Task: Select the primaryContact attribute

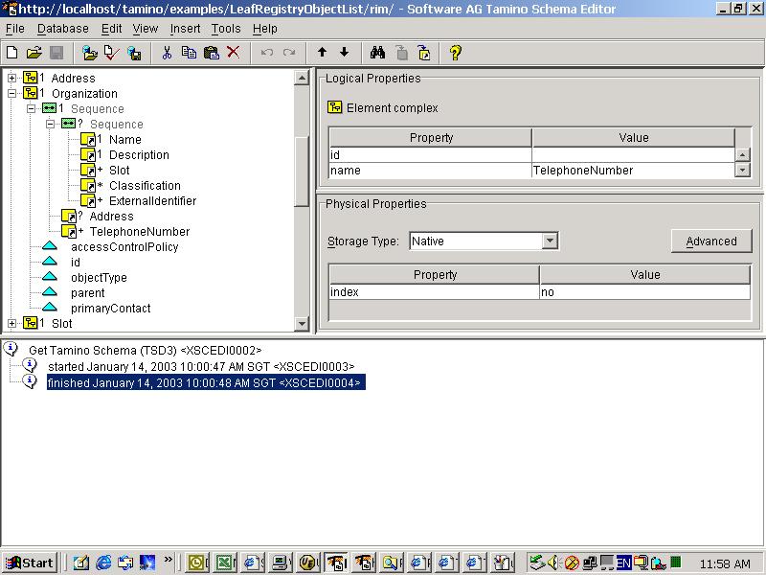Action: (x=110, y=309)
